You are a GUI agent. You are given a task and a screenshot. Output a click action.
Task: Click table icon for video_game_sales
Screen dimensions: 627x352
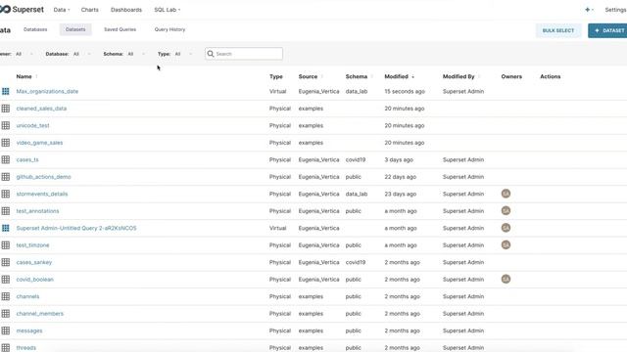(6, 143)
